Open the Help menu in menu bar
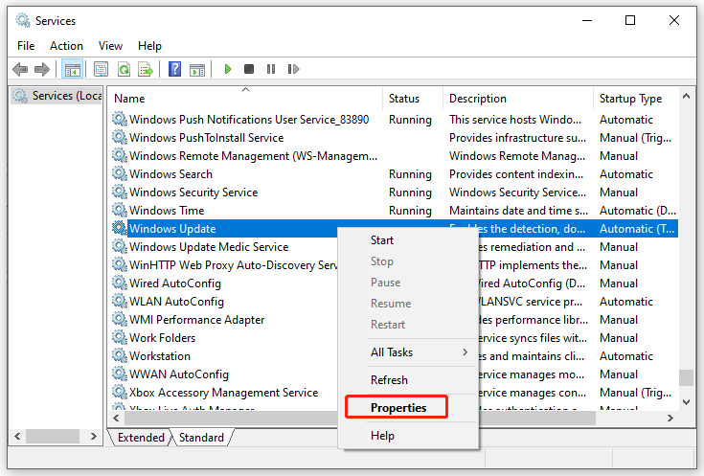 tap(149, 46)
